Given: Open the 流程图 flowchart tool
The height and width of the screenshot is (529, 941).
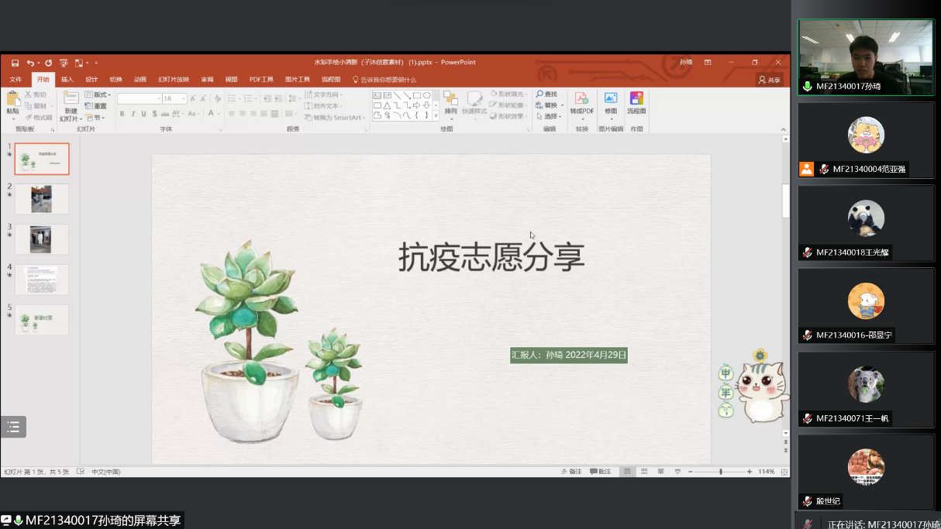Looking at the screenshot, I should coord(636,99).
